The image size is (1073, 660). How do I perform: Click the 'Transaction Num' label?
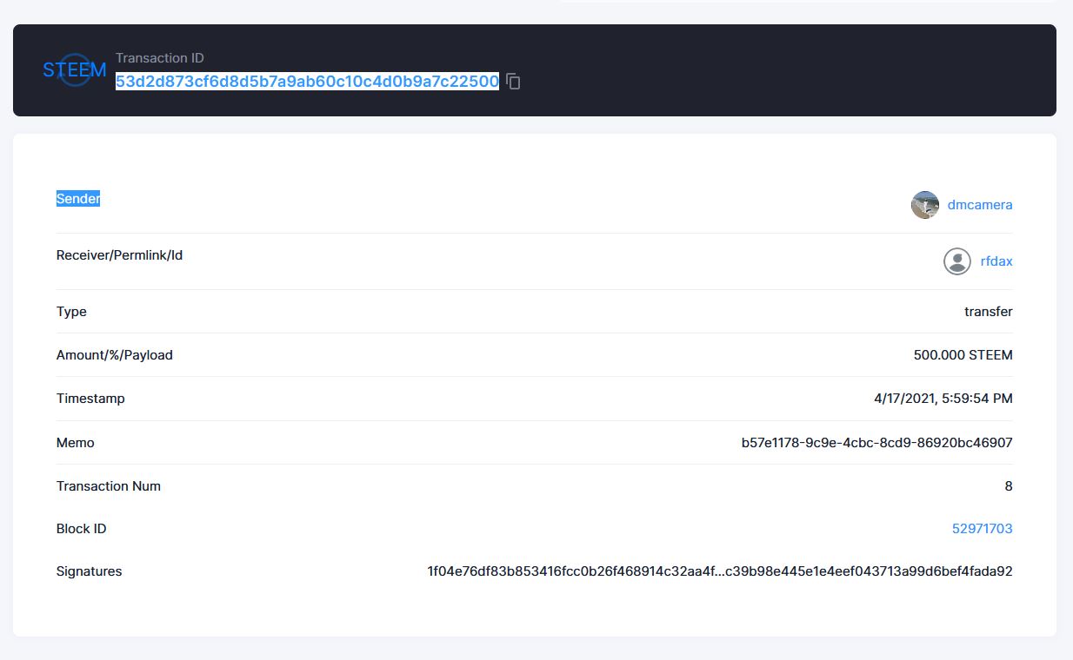click(109, 486)
